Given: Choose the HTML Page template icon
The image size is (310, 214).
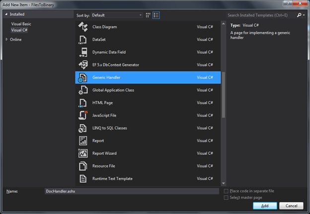Looking at the screenshot, I should tap(83, 103).
